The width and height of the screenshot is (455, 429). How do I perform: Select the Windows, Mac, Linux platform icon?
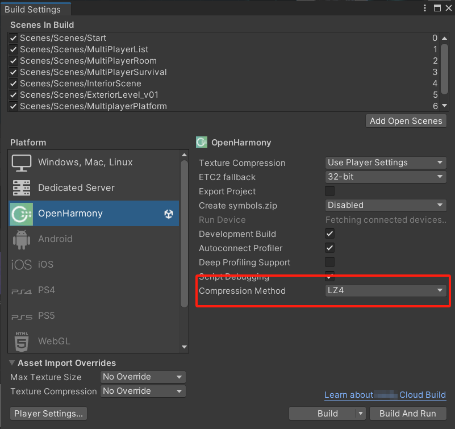[22, 163]
